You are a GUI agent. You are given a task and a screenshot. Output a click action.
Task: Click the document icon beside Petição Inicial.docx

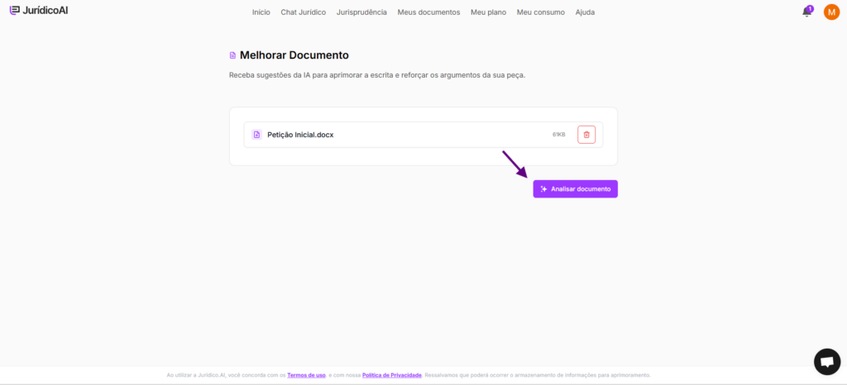[256, 135]
